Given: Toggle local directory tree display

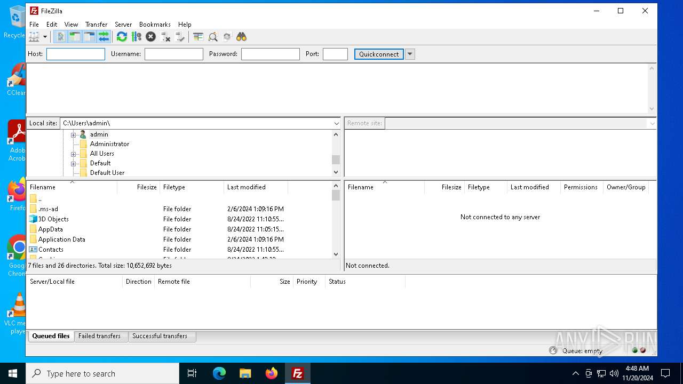Looking at the screenshot, I should (x=75, y=37).
